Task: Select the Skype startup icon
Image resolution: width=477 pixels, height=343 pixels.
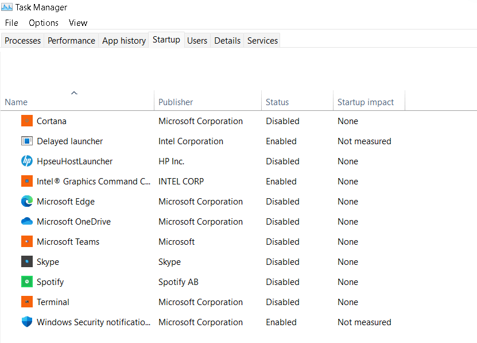Action: pyautogui.click(x=26, y=262)
